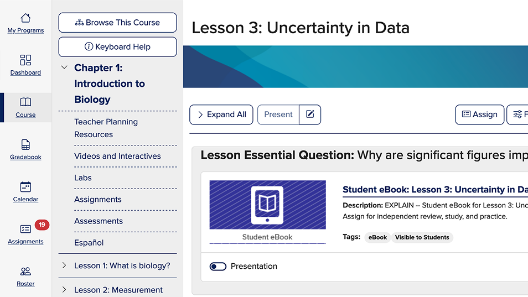Go to the Dashboard icon
The image size is (528, 297).
tap(25, 60)
